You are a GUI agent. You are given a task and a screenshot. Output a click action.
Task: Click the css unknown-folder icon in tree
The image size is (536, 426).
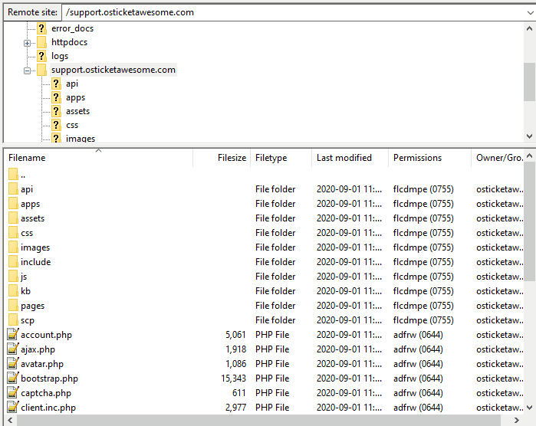pos(56,125)
